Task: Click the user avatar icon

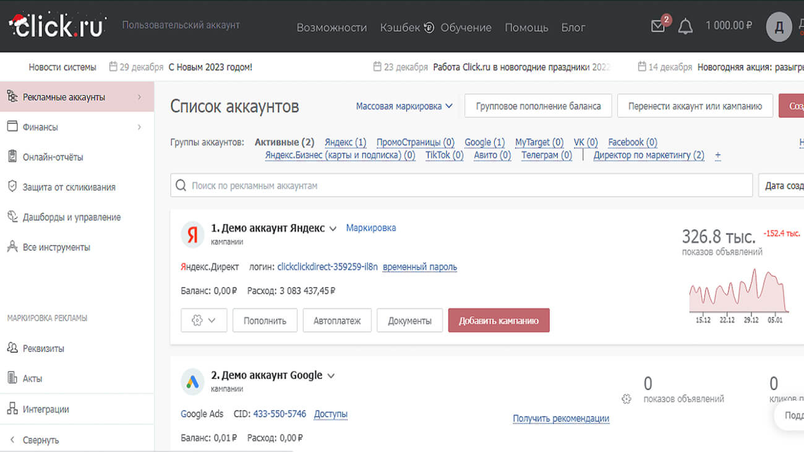Action: (x=779, y=27)
